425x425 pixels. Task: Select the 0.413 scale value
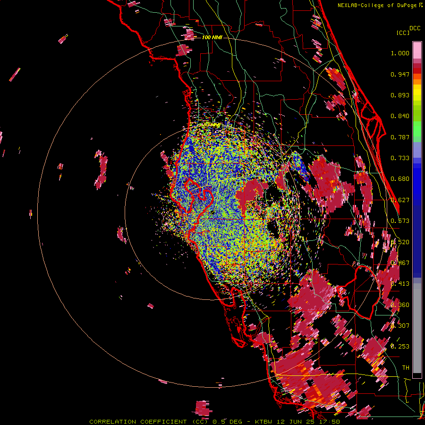click(400, 284)
